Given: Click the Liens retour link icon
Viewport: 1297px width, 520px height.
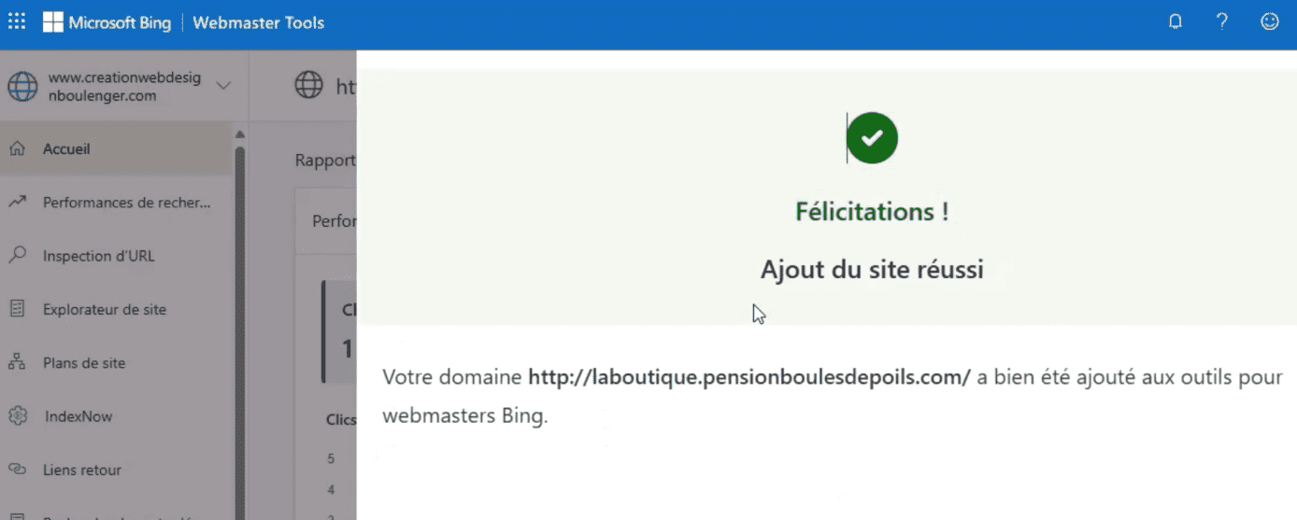Looking at the screenshot, I should (x=17, y=470).
